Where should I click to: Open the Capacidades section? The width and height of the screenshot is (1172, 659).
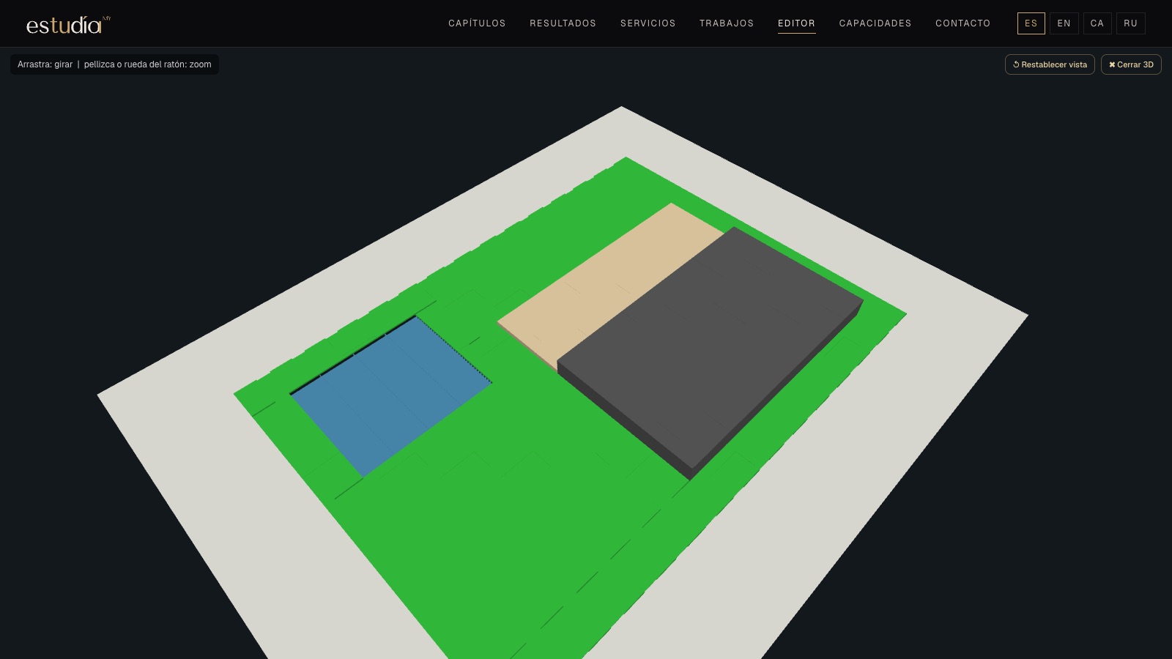[875, 23]
